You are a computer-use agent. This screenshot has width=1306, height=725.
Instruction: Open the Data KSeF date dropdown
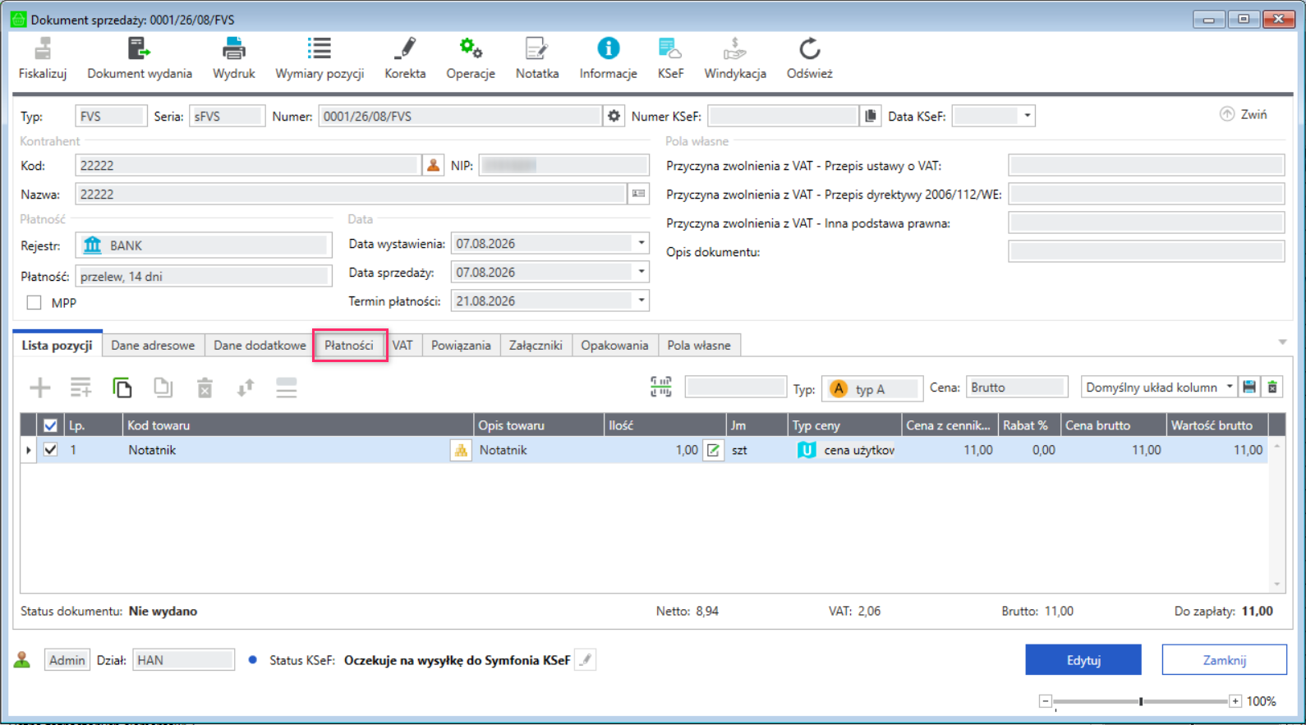pyautogui.click(x=1027, y=116)
